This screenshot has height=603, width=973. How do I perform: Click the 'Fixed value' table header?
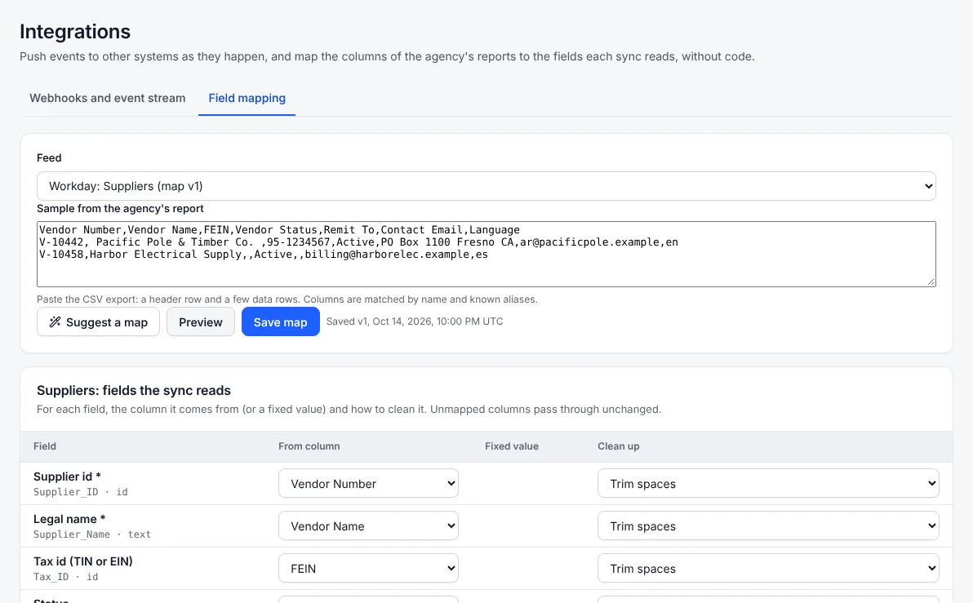pos(511,446)
